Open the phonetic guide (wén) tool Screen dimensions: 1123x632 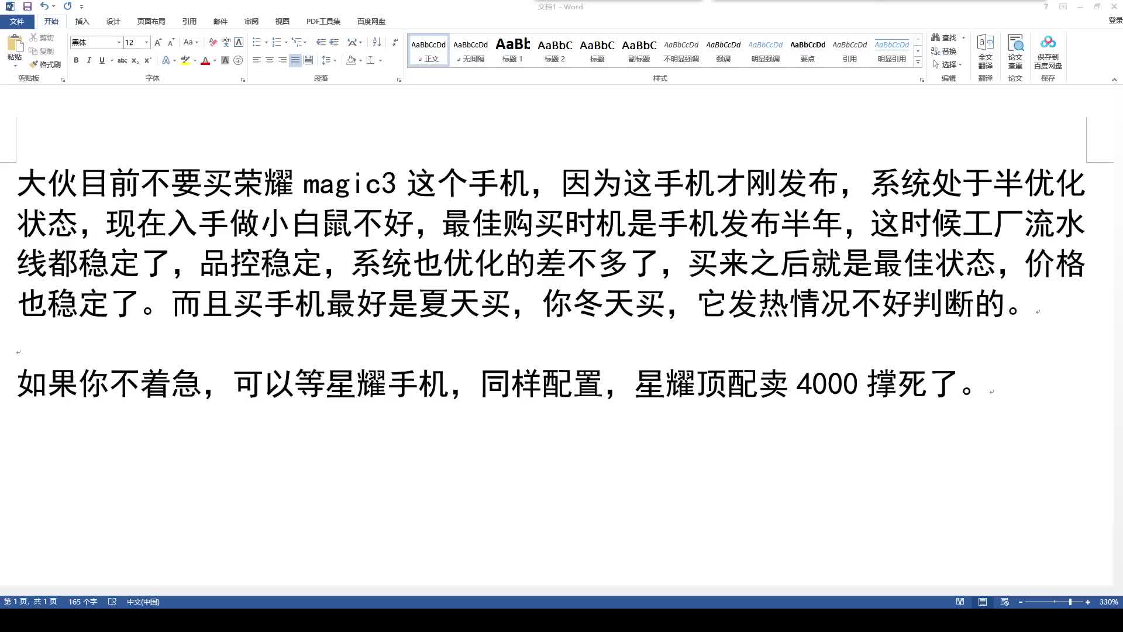click(x=226, y=42)
